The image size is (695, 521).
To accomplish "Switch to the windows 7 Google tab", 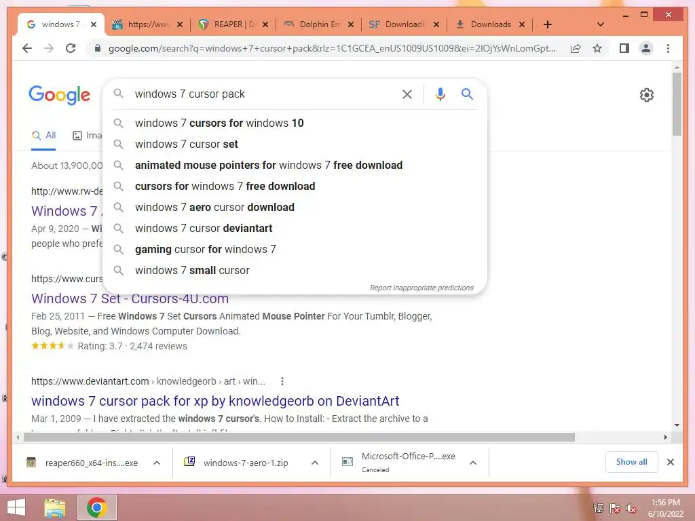I will [61, 24].
